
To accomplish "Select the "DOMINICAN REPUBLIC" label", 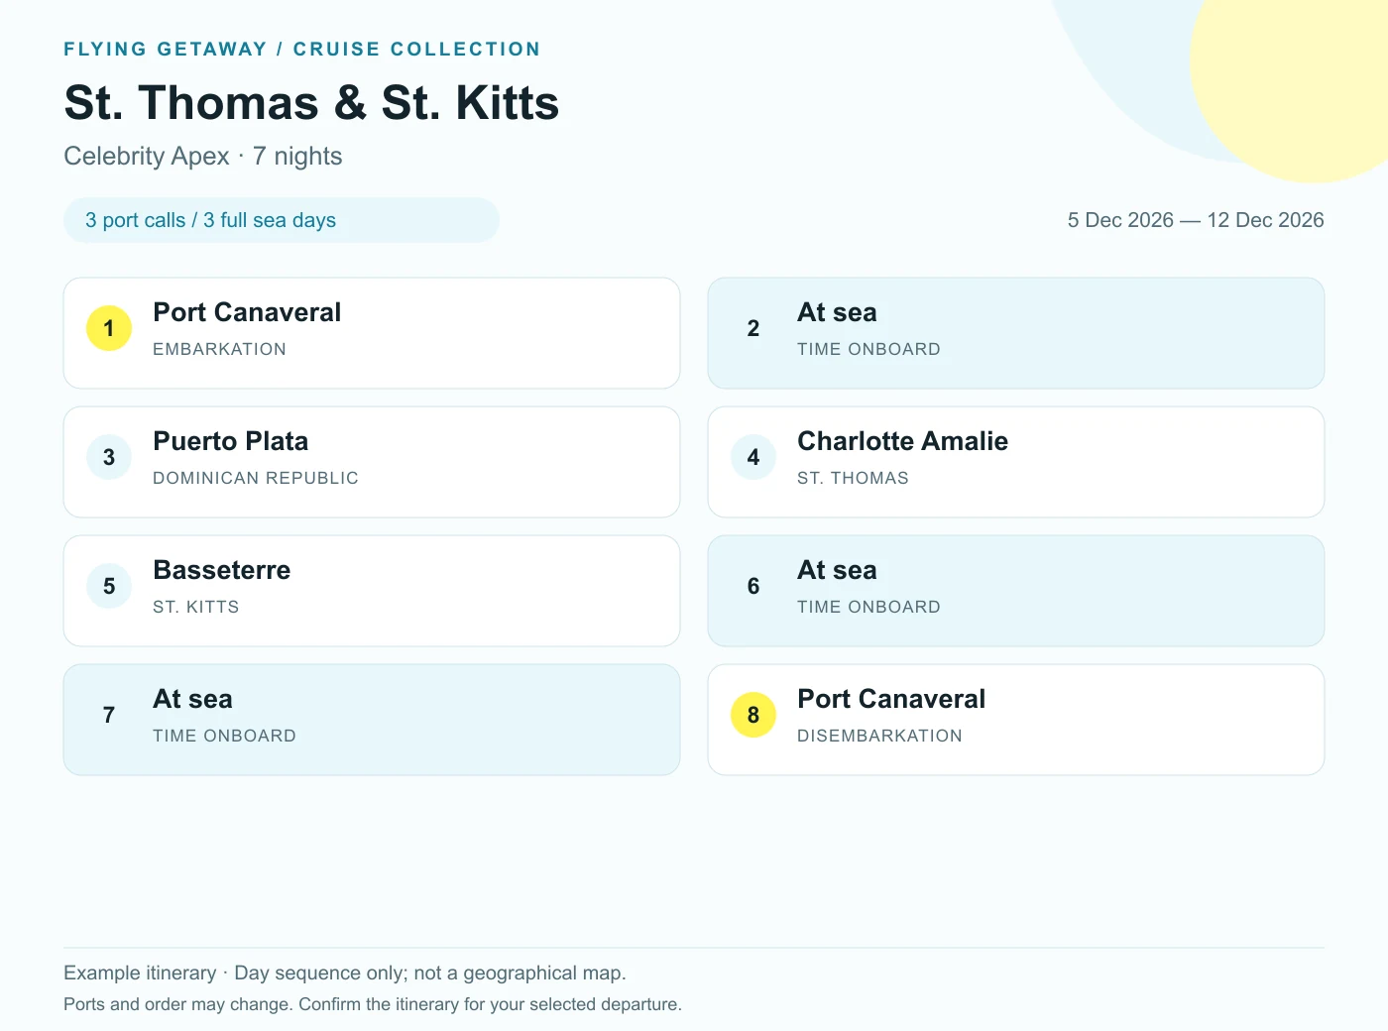I will [256, 478].
